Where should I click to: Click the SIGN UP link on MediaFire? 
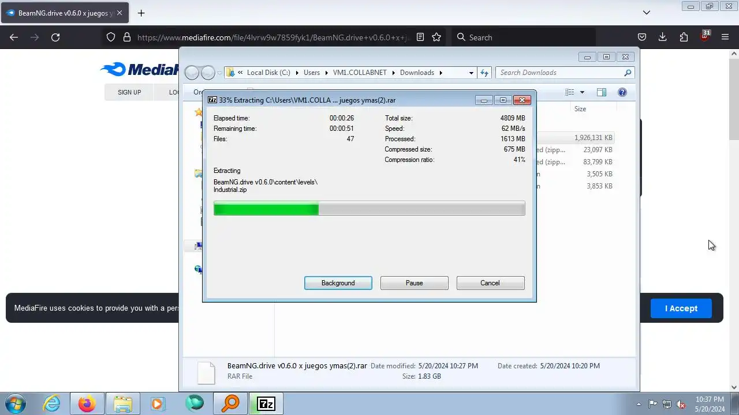click(129, 92)
